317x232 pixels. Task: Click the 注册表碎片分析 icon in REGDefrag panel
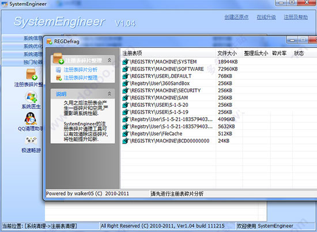click(x=58, y=70)
